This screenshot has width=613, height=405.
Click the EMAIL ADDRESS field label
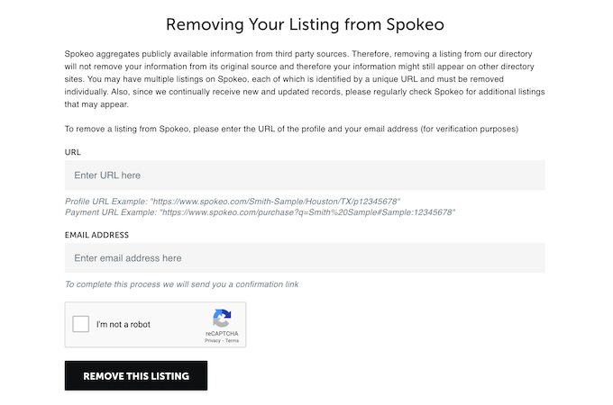[96, 235]
